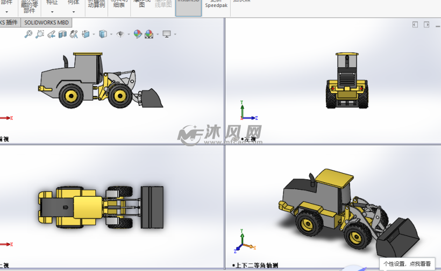Viewport: 441px width, 271px height.
Task: Click the Edit Appearance color ball icon
Action: click(x=138, y=34)
